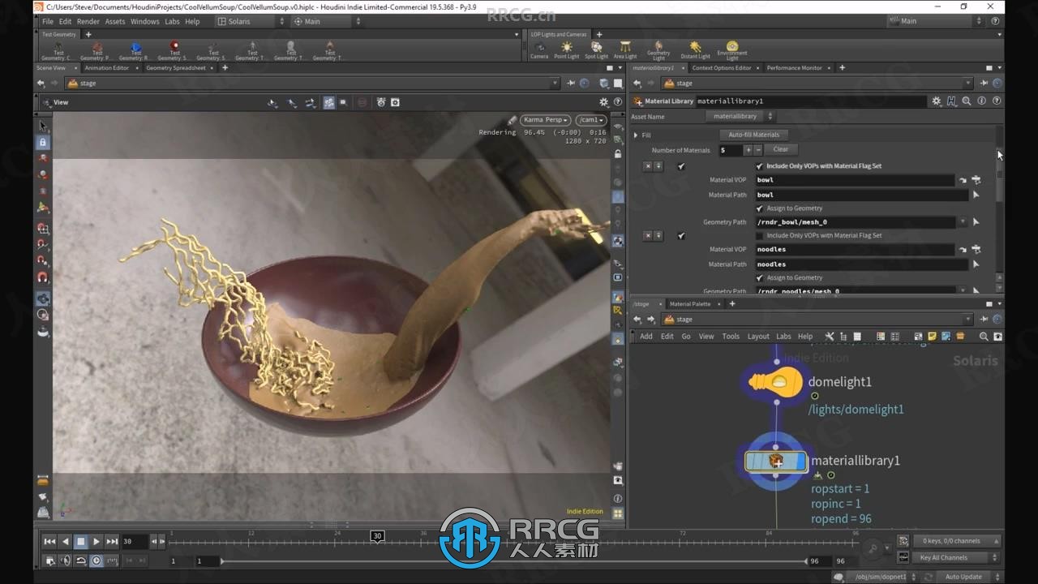Screen dimensions: 1038x584
Task: Create a Spot Light from the shelf
Action: [x=596, y=50]
